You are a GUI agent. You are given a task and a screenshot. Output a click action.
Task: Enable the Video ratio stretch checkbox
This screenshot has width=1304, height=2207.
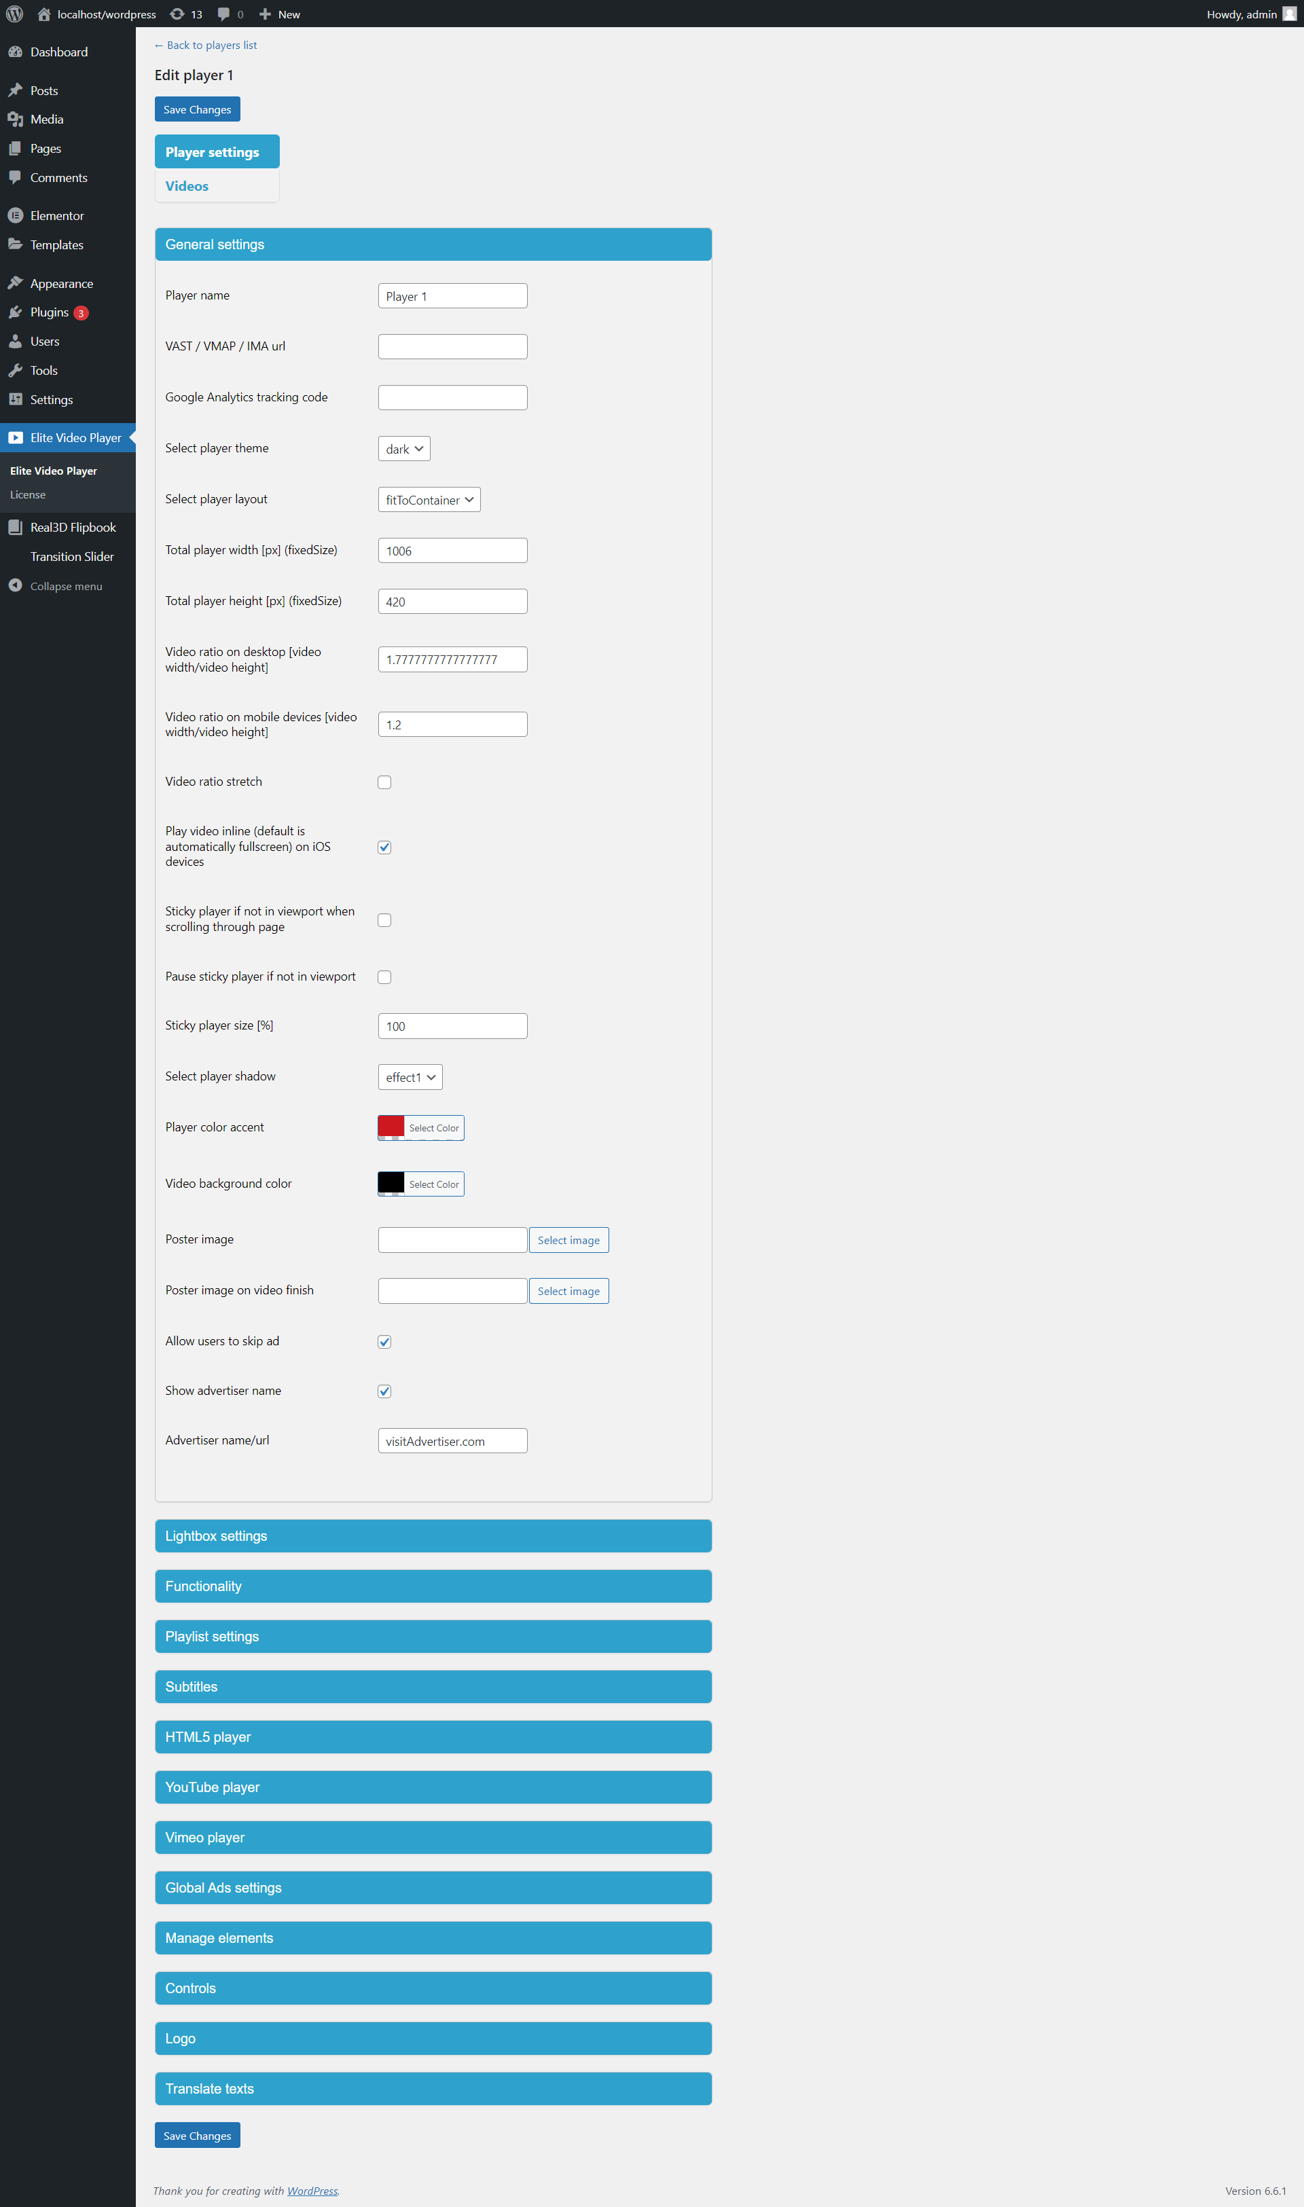[x=384, y=782]
